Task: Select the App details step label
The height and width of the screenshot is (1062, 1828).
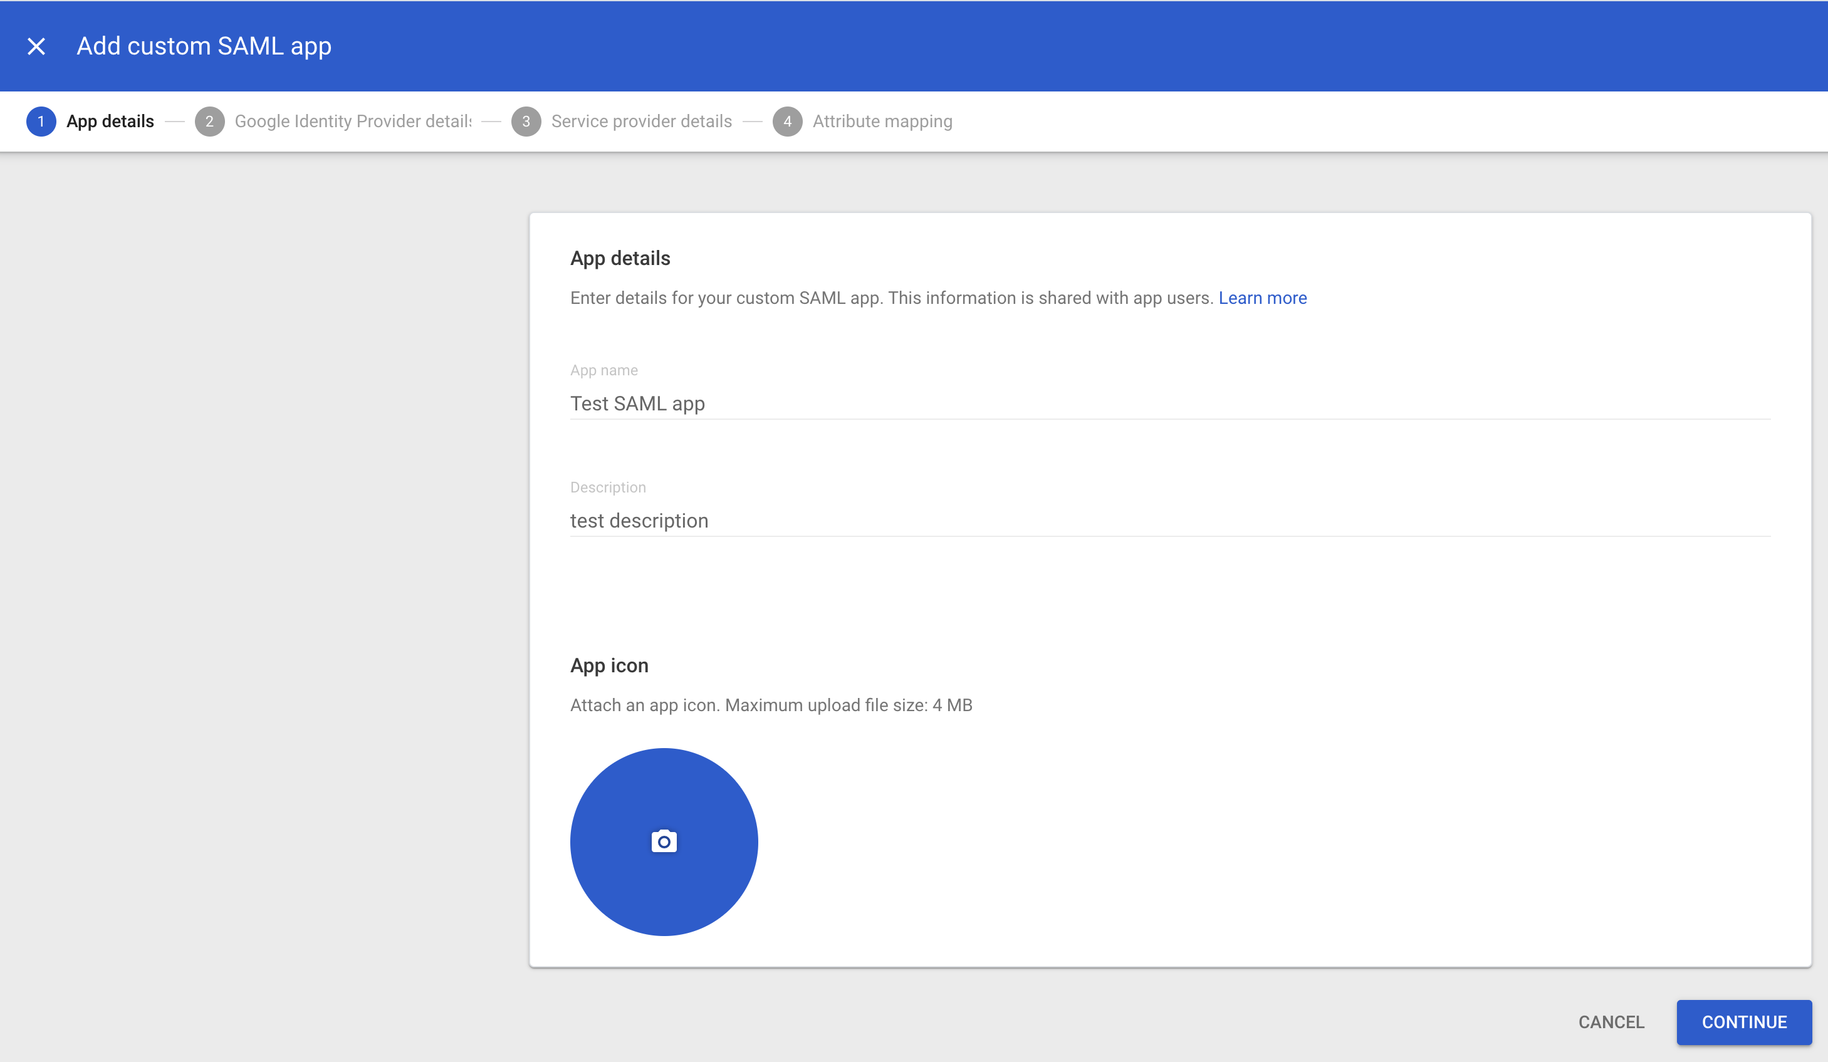Action: click(110, 121)
